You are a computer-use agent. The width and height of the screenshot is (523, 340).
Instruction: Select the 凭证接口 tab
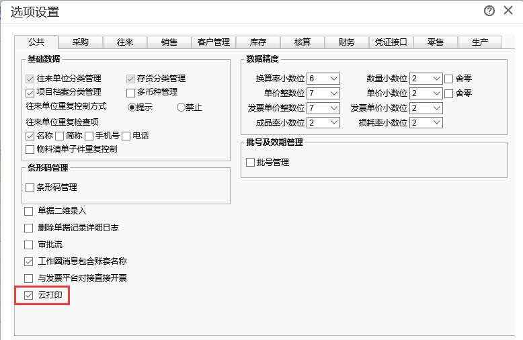pyautogui.click(x=391, y=42)
